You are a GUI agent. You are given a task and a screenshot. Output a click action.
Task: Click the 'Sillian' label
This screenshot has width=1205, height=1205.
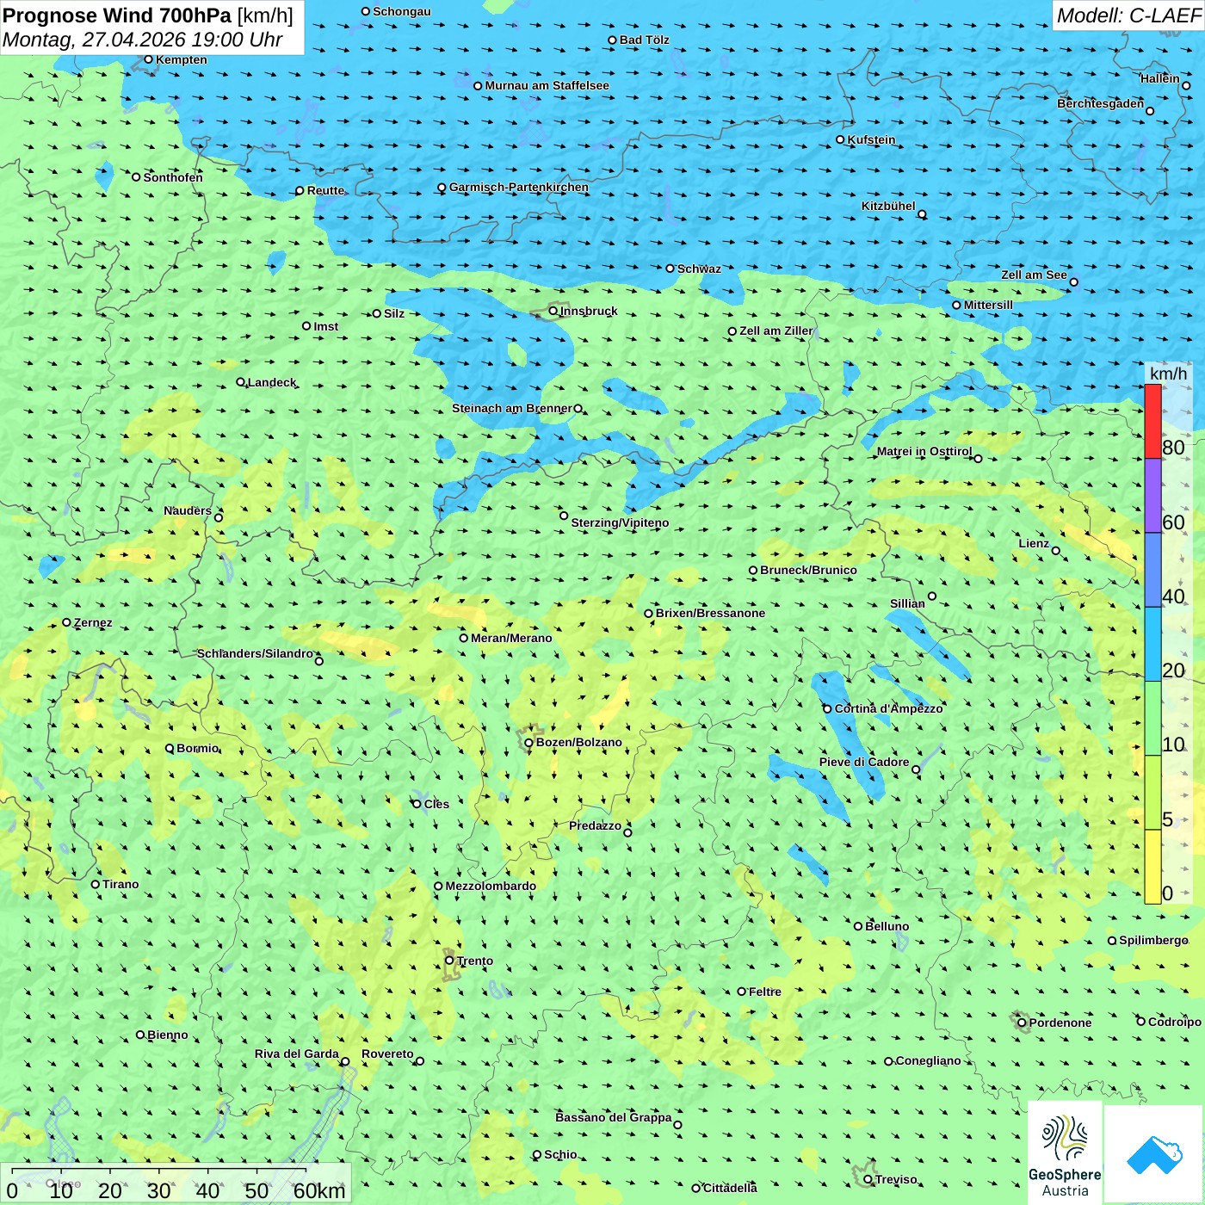click(x=908, y=603)
